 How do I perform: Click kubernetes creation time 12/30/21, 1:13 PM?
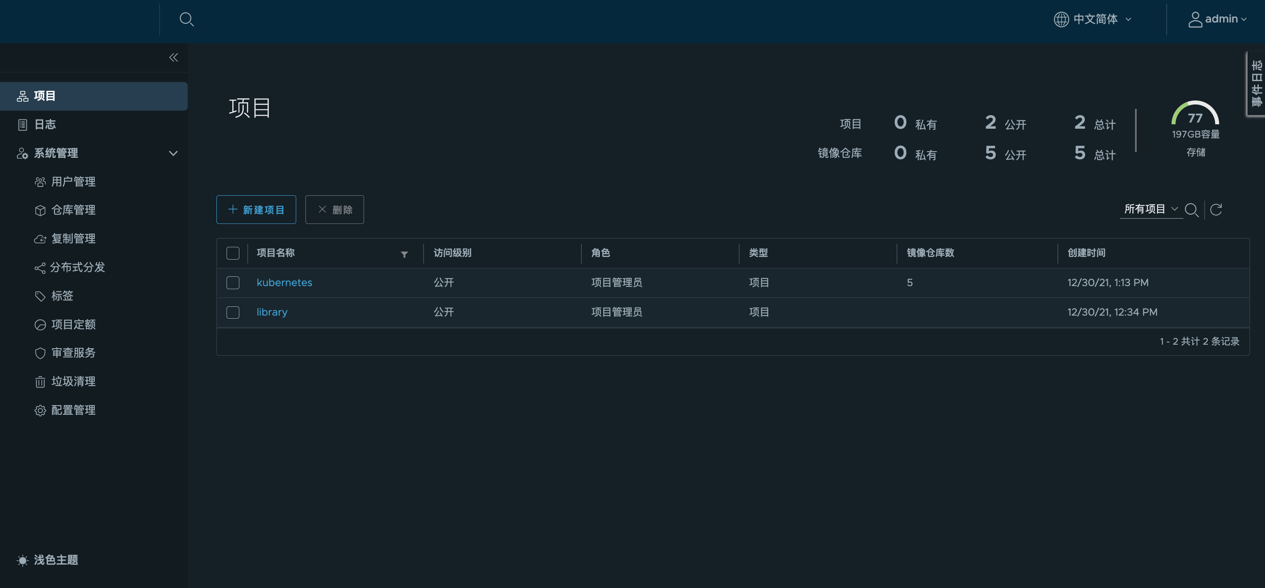(1108, 283)
